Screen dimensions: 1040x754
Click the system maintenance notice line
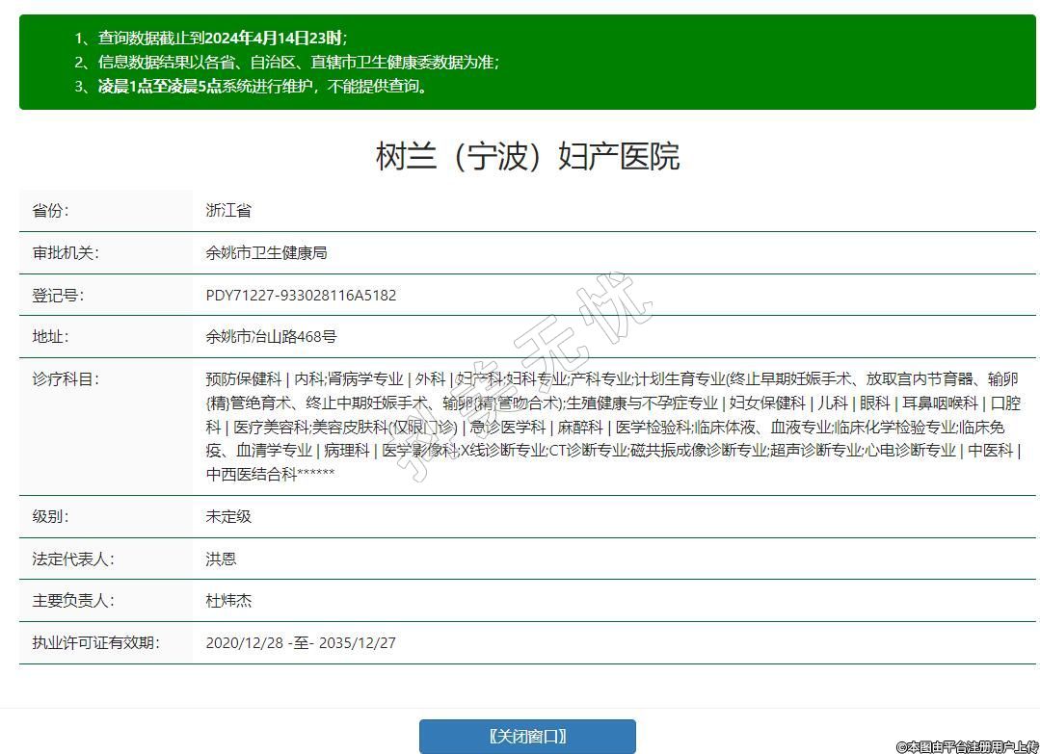tap(262, 86)
